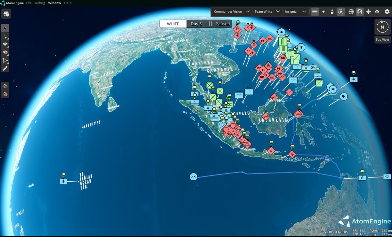Viewport: 392px width, 237px height.
Task: Select the red FF diamond beside DD
Action: tap(262, 41)
